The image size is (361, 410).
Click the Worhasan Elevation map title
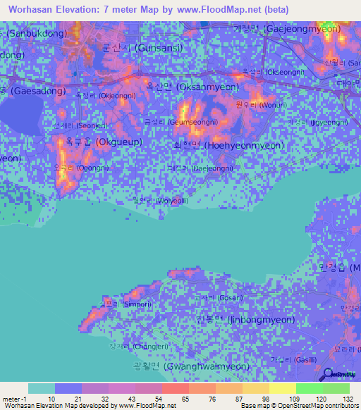coord(149,10)
